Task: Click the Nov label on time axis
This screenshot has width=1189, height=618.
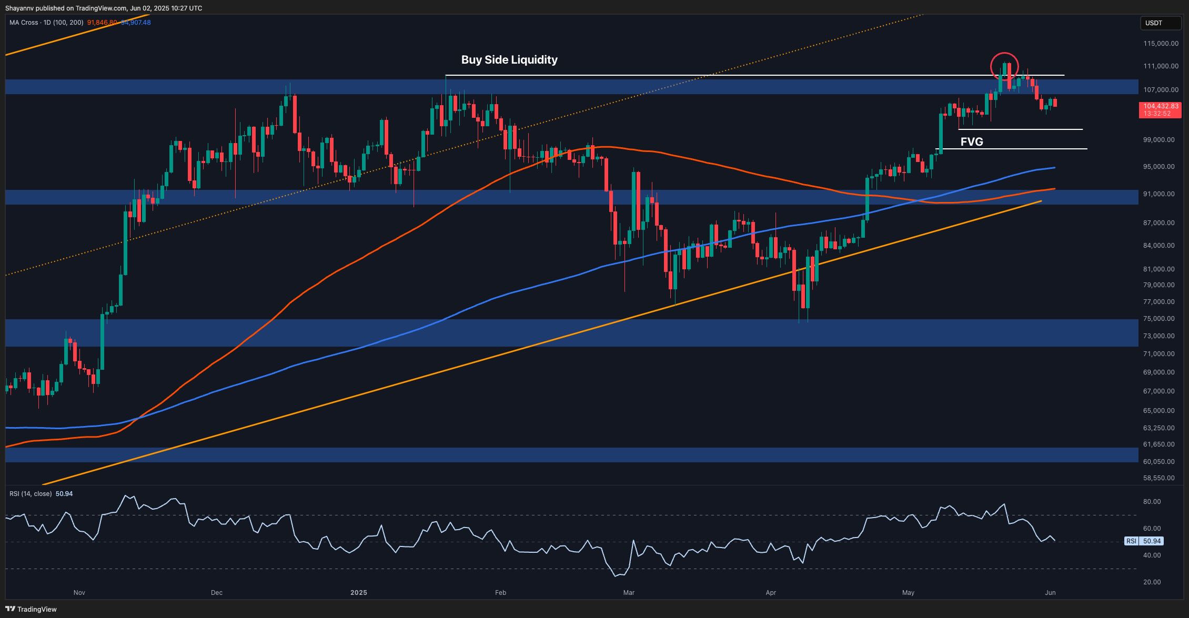Action: coord(79,592)
